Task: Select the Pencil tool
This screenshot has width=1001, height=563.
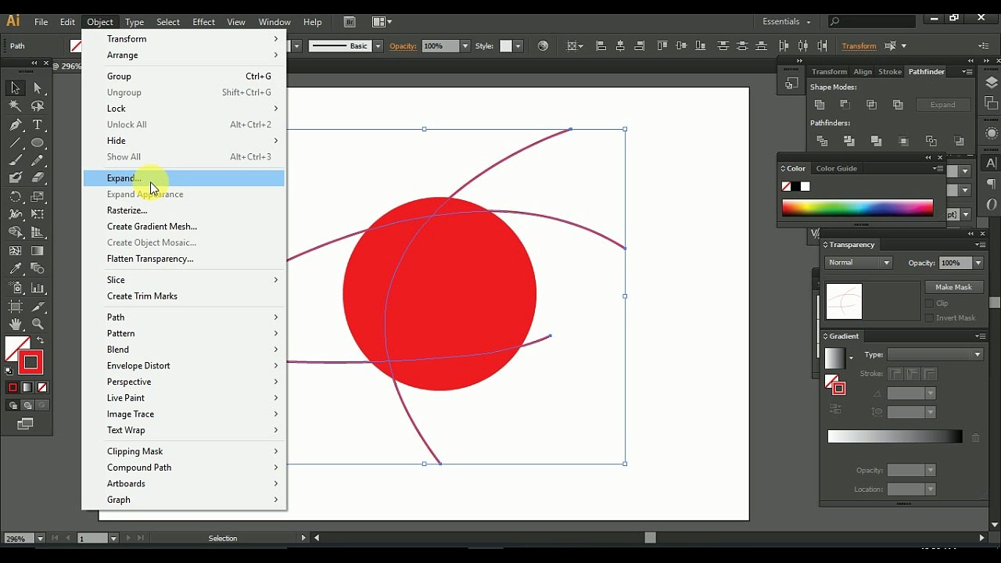Action: click(38, 161)
